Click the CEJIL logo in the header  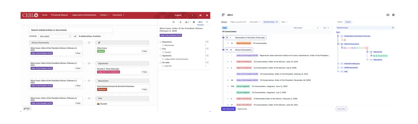click(x=30, y=15)
